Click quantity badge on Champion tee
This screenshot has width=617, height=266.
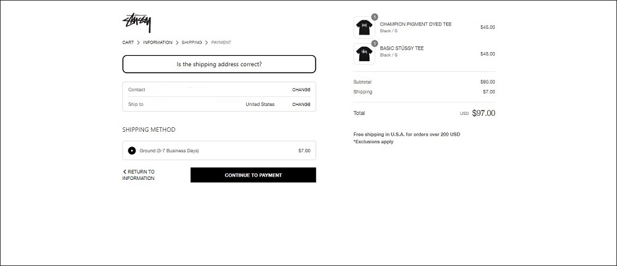(375, 17)
